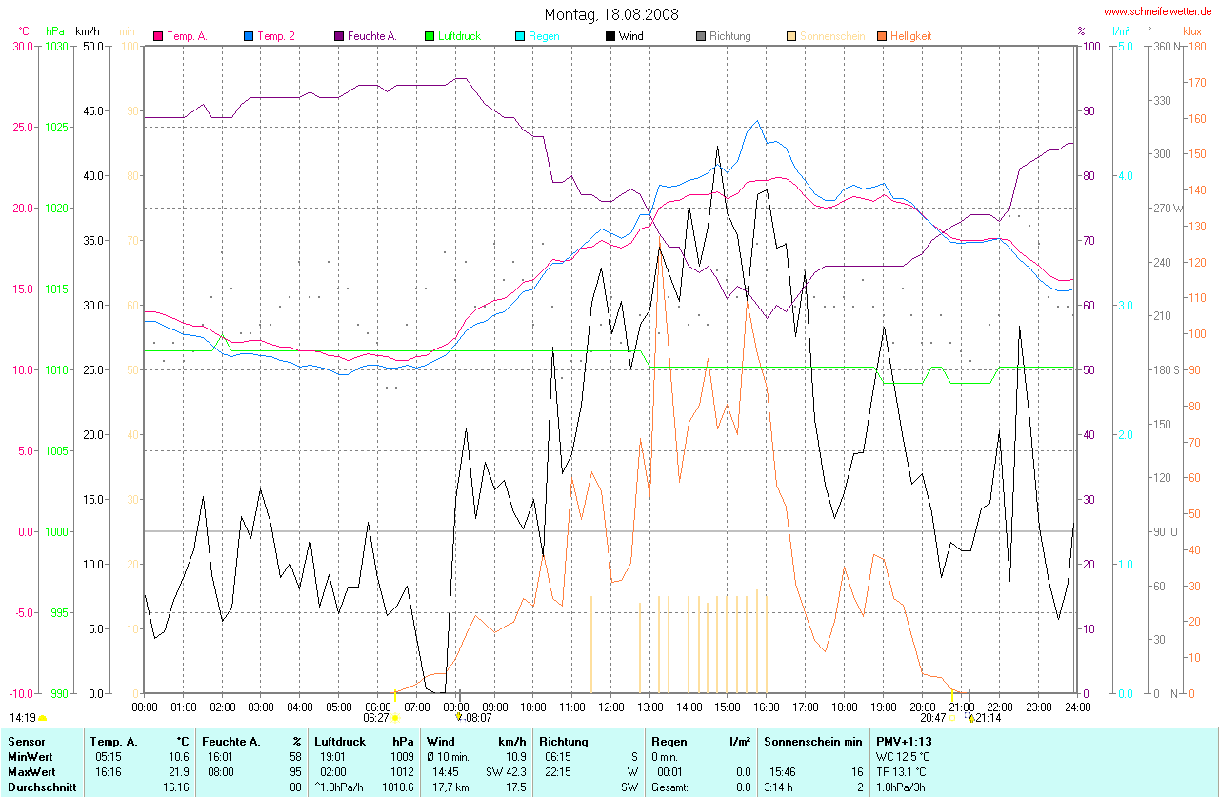Click the average temperature value 16.16
The width and height of the screenshot is (1219, 797).
coord(177,787)
